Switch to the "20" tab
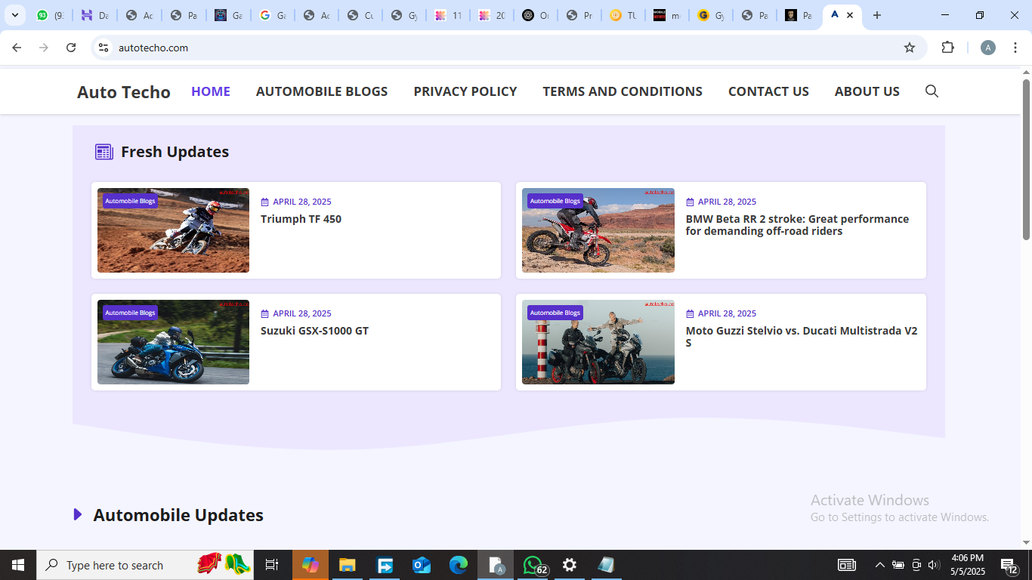Image resolution: width=1032 pixels, height=580 pixels. [492, 15]
